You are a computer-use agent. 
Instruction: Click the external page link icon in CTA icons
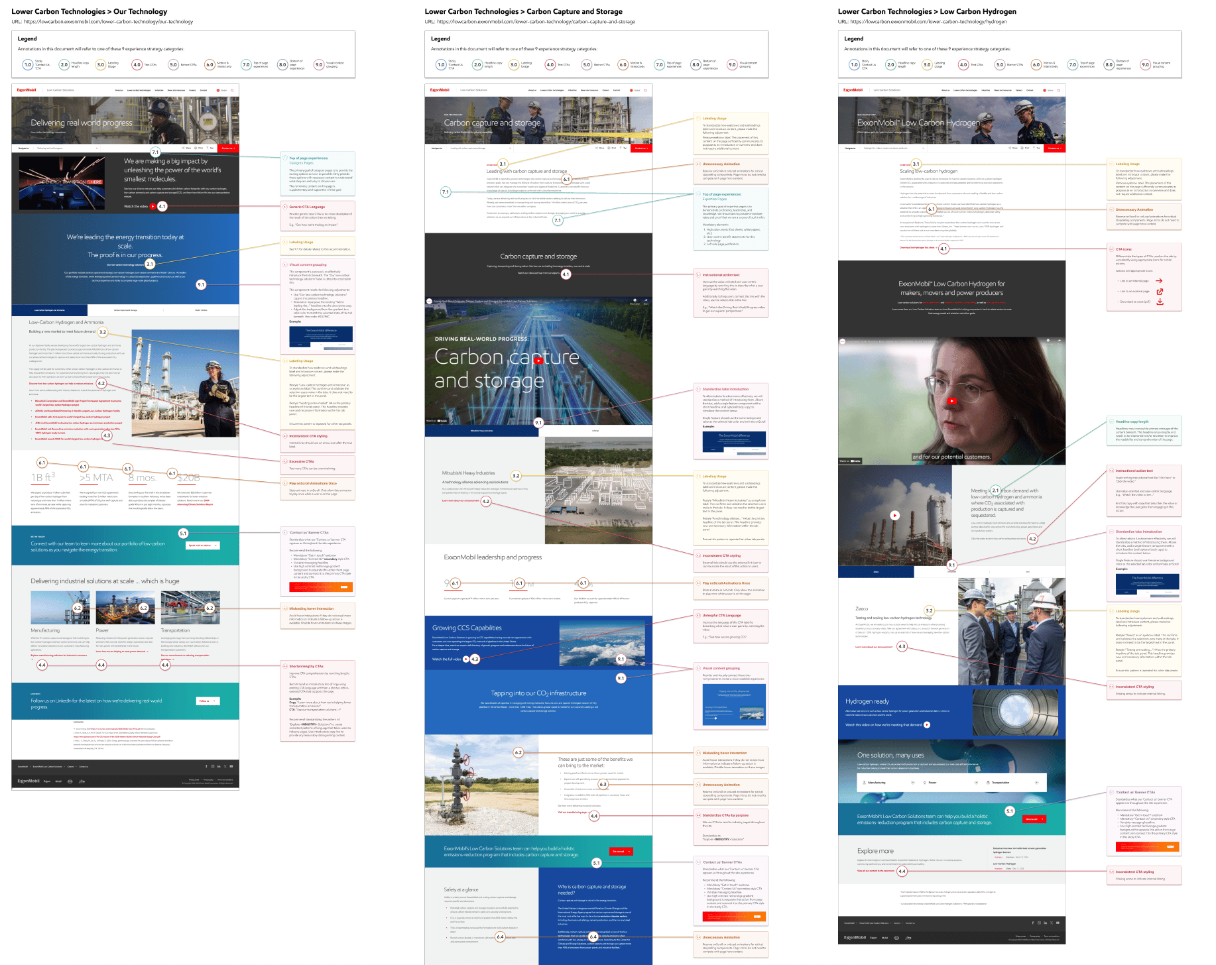pyautogui.click(x=1160, y=291)
